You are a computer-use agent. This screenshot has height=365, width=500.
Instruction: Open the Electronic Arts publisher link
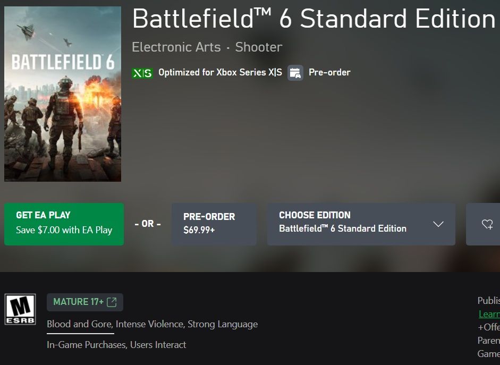176,47
